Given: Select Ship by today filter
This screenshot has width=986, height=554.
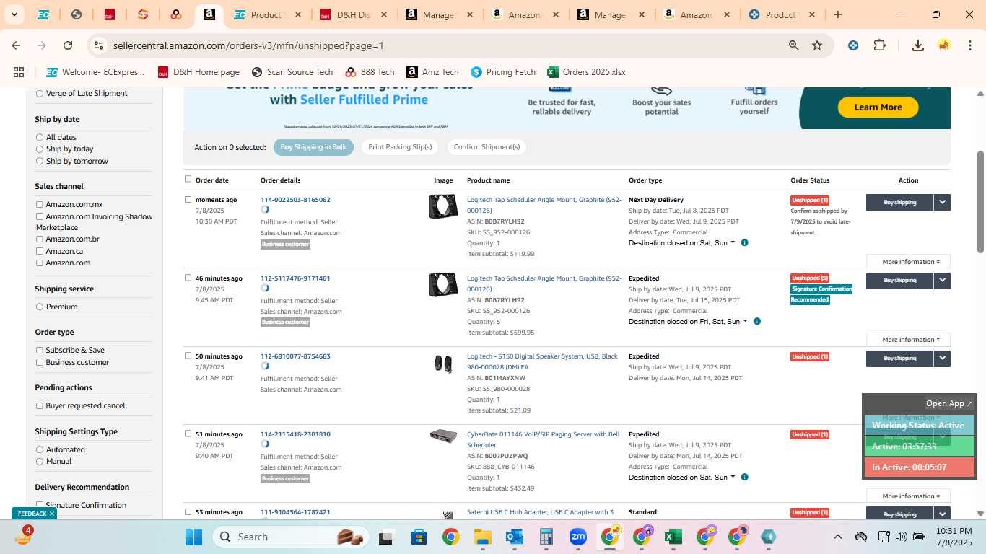Looking at the screenshot, I should click(40, 149).
